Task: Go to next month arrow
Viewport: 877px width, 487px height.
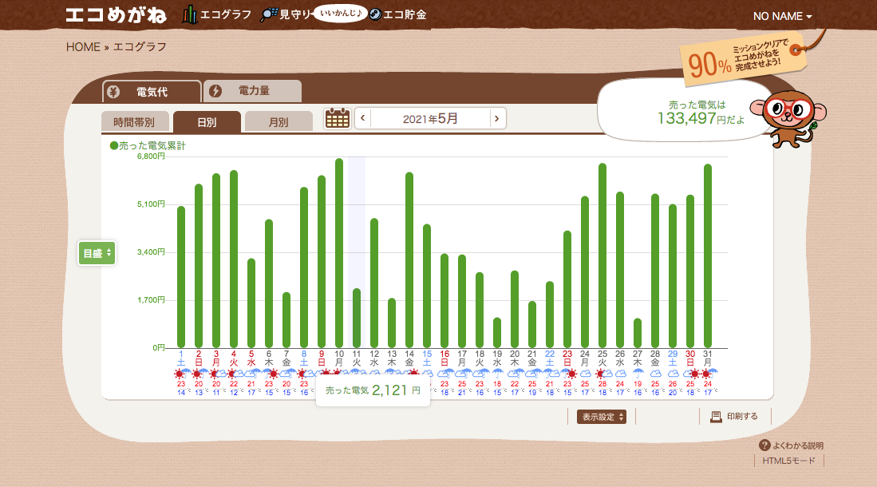Action: point(497,118)
